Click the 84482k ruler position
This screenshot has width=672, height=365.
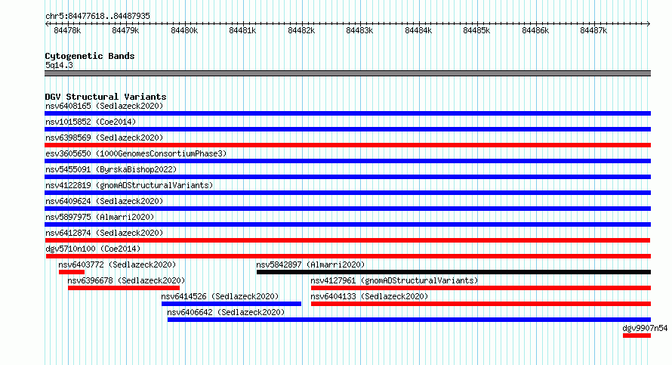(x=301, y=30)
